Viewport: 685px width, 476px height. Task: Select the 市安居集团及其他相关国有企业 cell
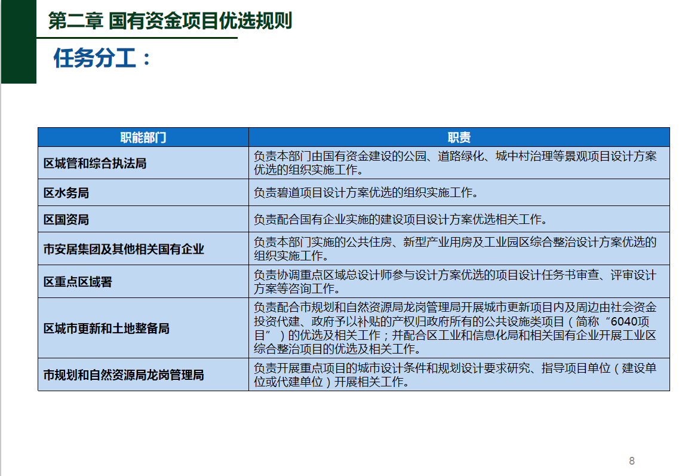pyautogui.click(x=124, y=248)
